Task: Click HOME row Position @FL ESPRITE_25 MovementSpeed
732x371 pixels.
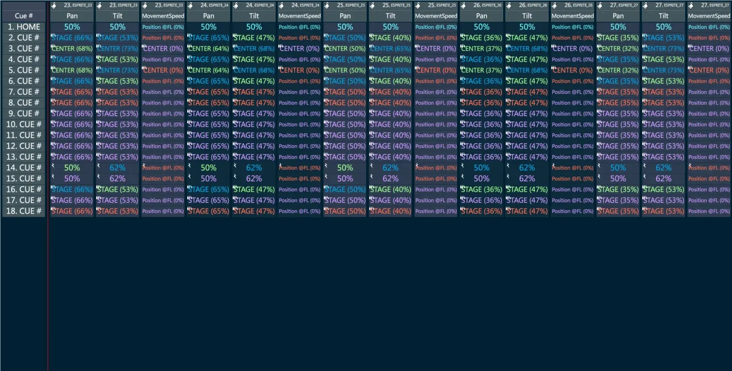Action: pyautogui.click(x=436, y=27)
